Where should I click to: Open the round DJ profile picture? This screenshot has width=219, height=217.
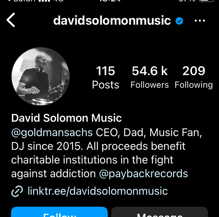click(40, 76)
